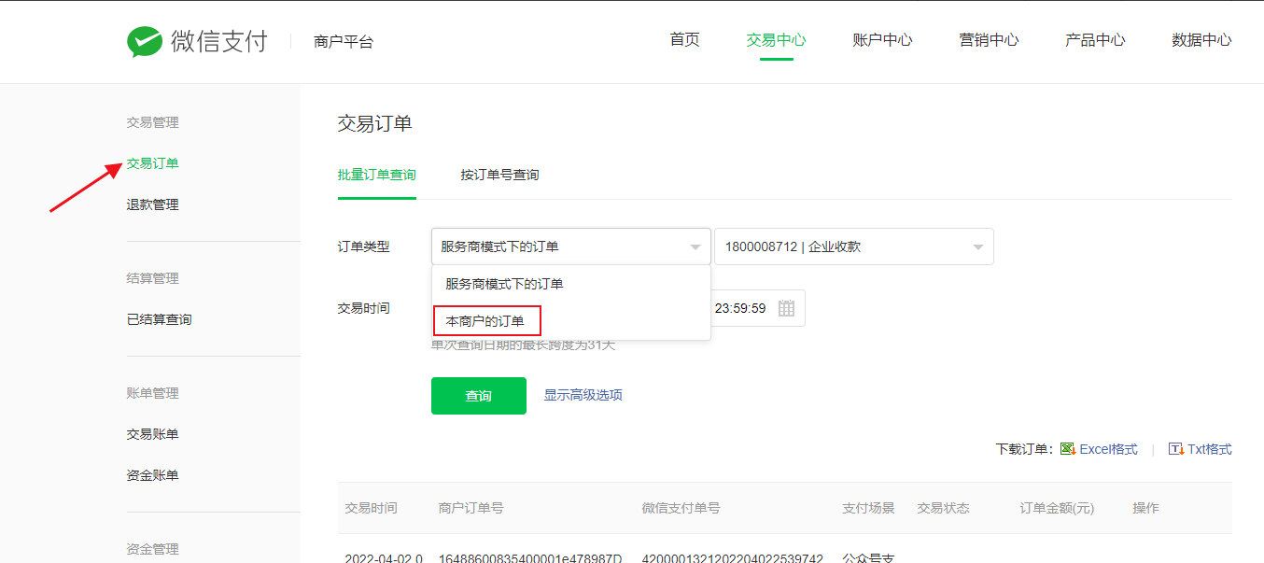The image size is (1264, 563).
Task: Click the Txt format download icon
Action: (x=1176, y=449)
